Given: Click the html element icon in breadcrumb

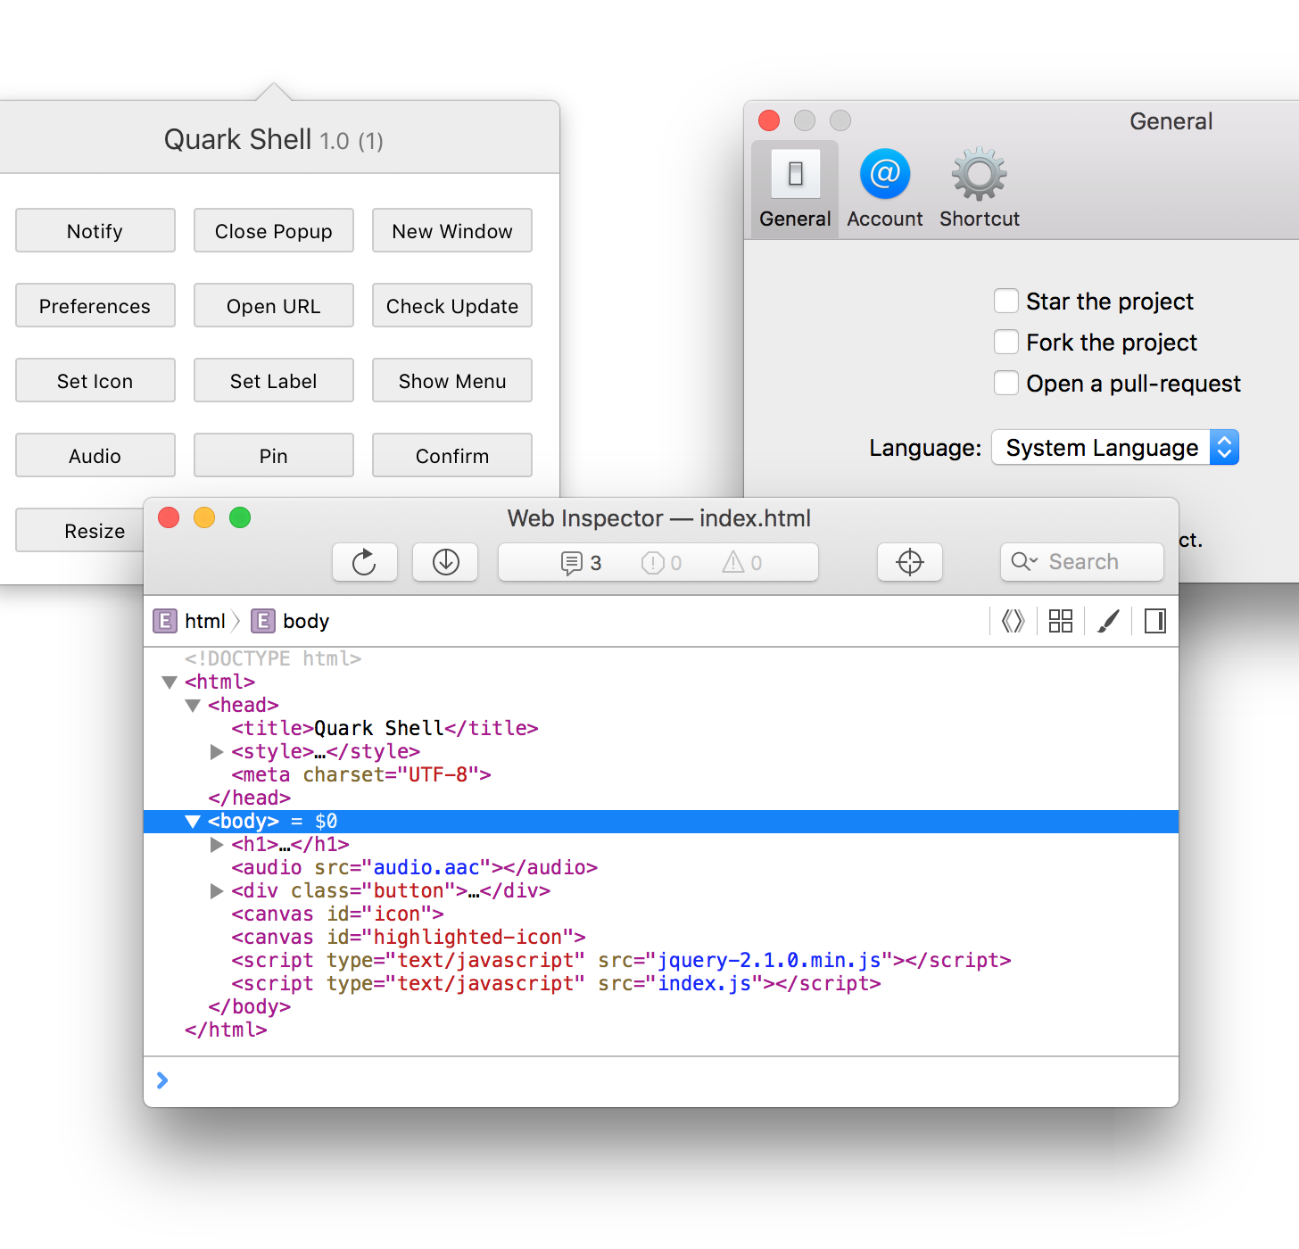Looking at the screenshot, I should point(165,621).
